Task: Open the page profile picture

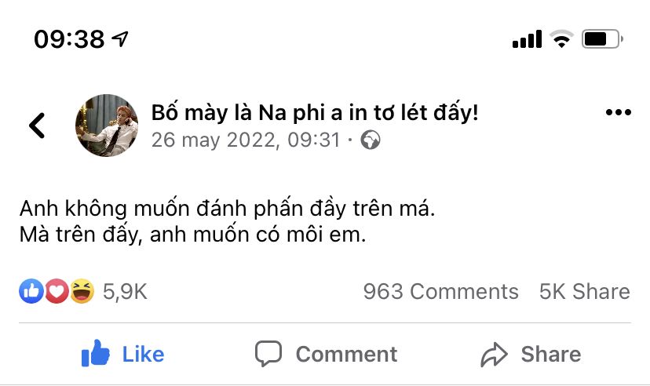Action: [107, 126]
